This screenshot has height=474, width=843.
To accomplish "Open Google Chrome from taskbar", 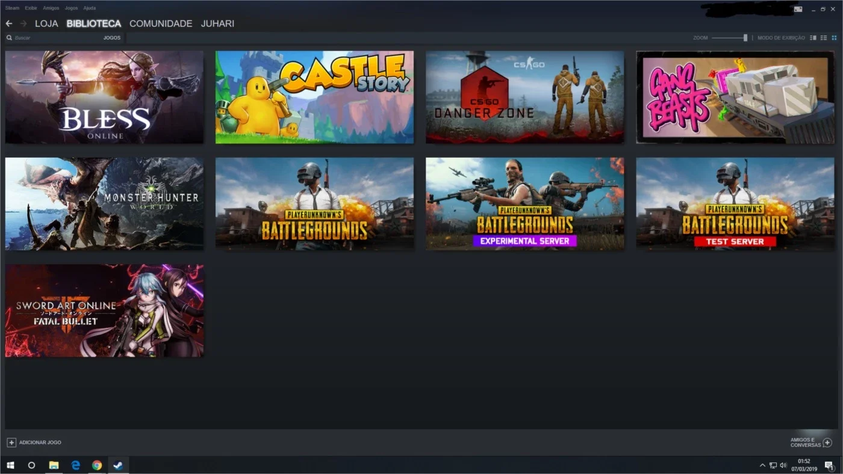I will tap(97, 465).
